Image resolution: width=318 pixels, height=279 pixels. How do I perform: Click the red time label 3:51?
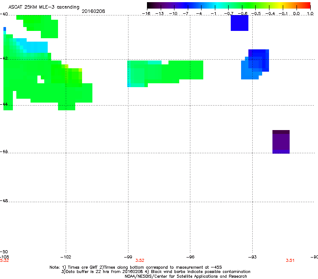pyautogui.click(x=290, y=261)
